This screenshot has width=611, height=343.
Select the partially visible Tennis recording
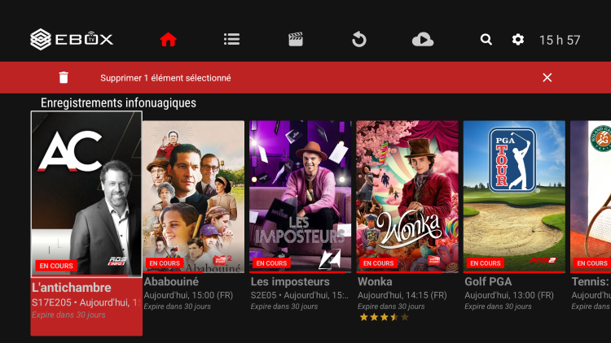tap(591, 196)
